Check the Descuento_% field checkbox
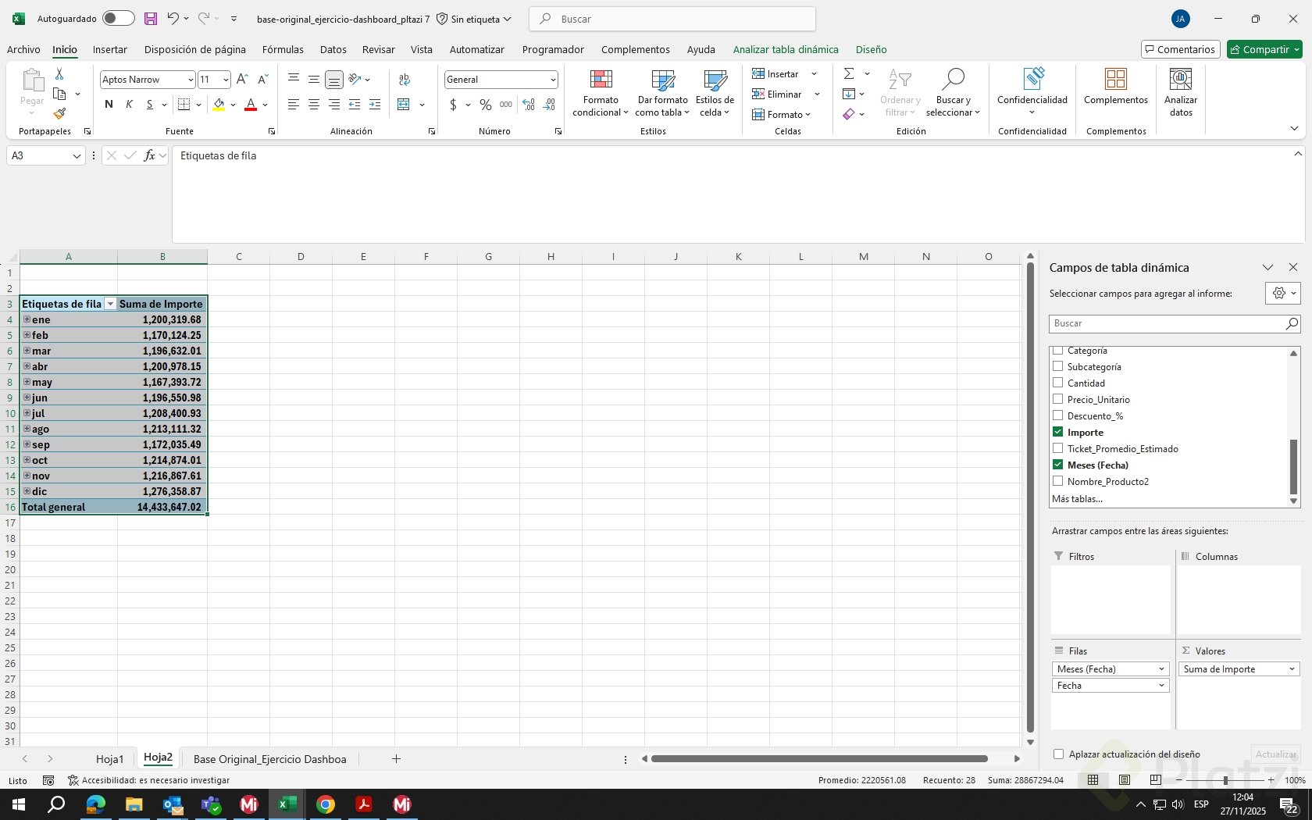The width and height of the screenshot is (1312, 820). 1058,415
